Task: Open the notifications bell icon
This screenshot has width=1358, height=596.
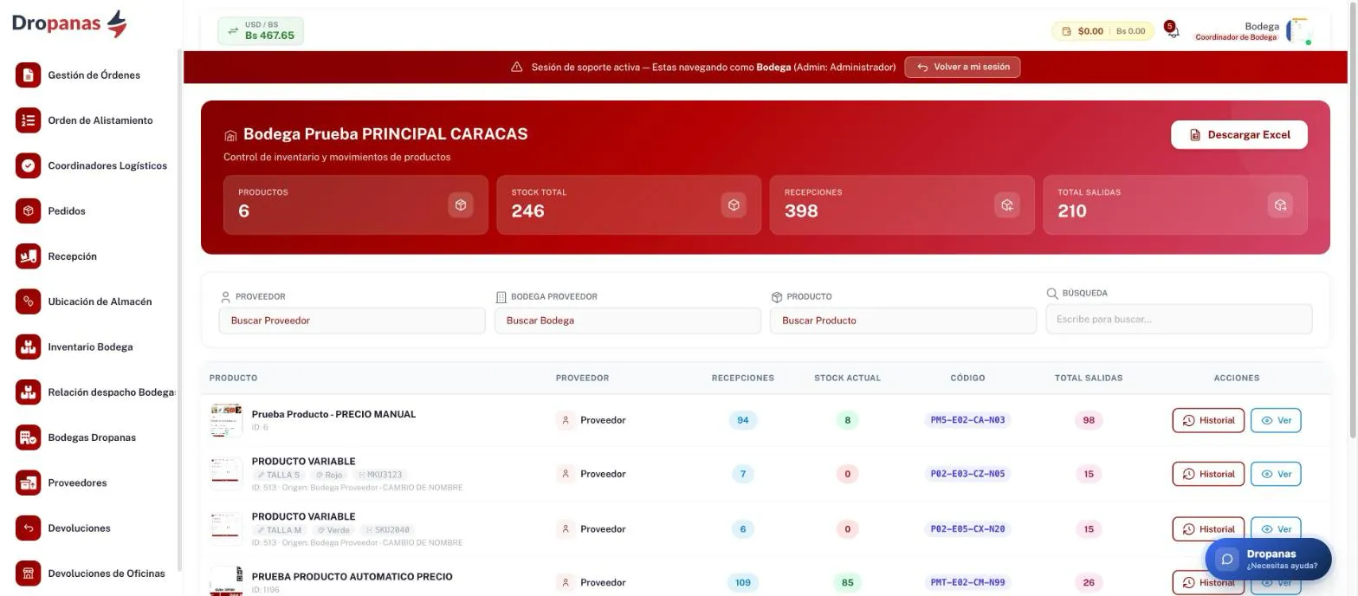Action: point(1173,31)
